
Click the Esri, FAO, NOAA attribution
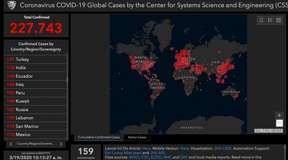point(268,130)
